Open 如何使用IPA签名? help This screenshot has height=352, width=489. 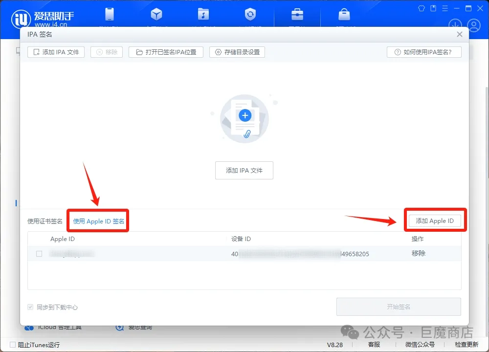424,52
